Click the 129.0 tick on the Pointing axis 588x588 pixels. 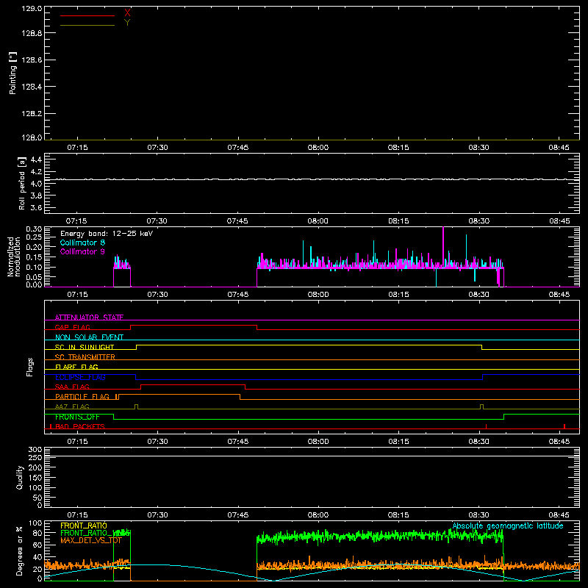(32, 9)
